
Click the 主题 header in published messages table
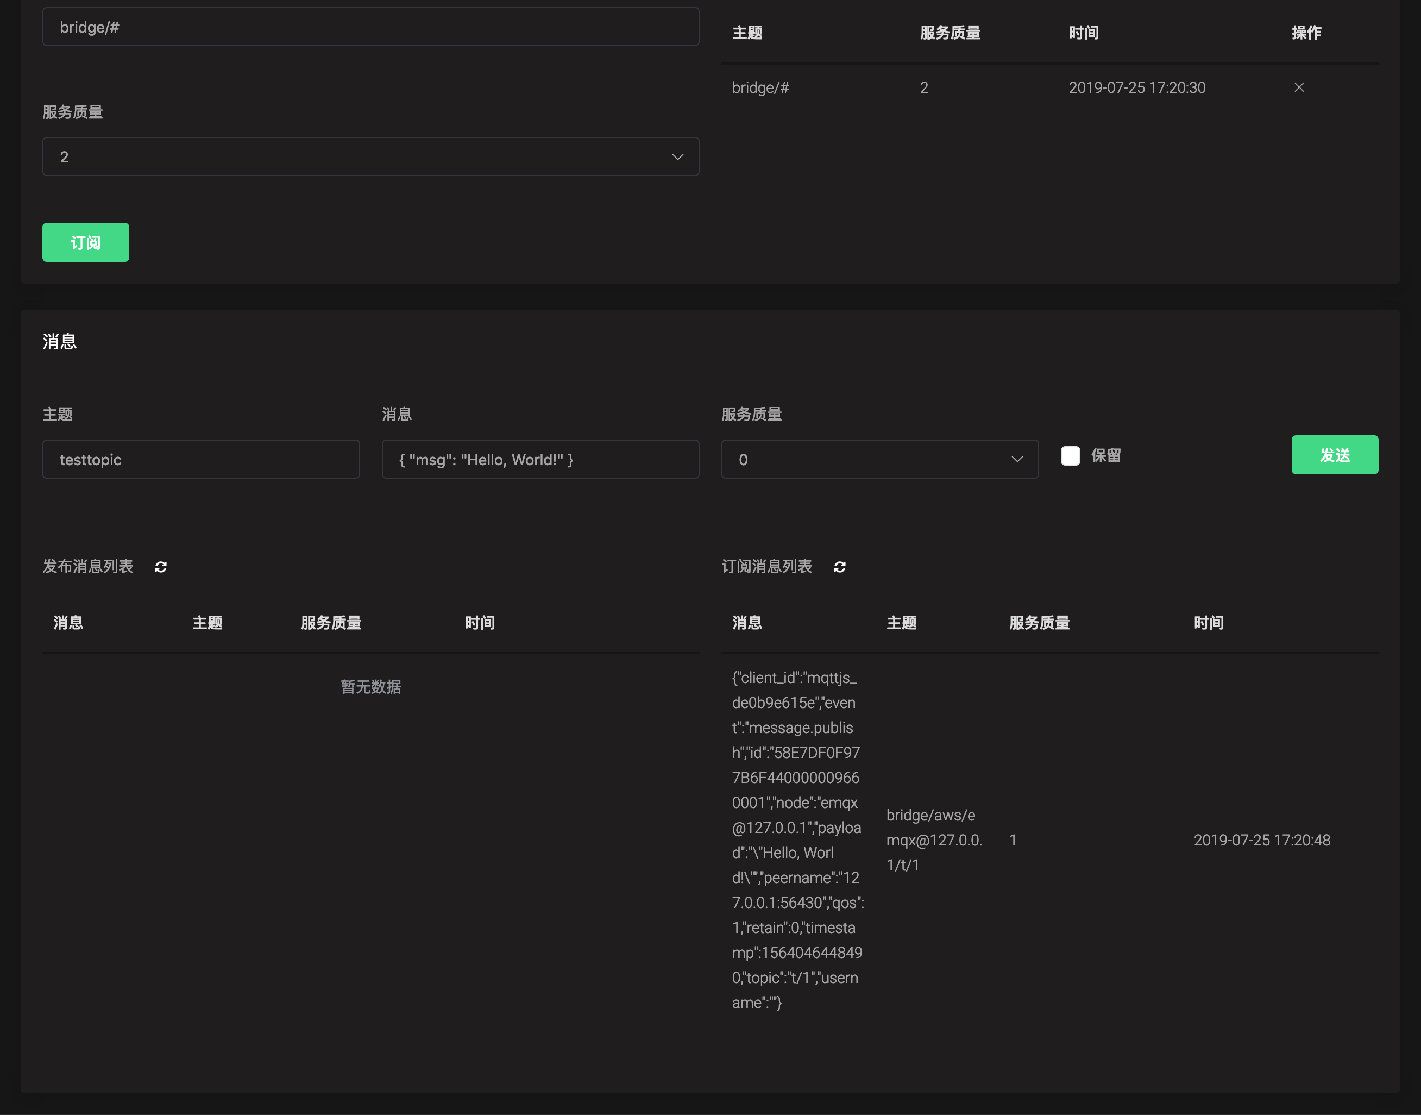(208, 623)
